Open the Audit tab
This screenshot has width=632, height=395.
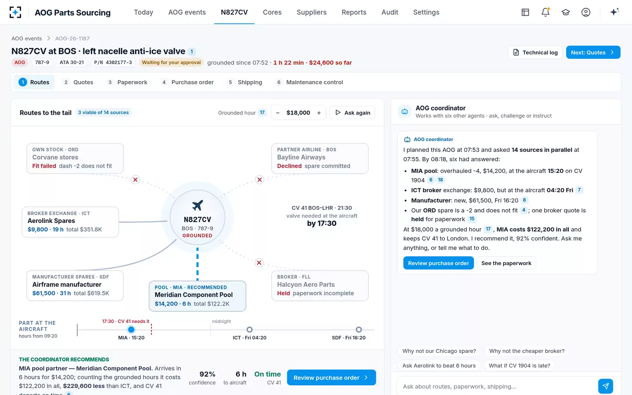click(x=390, y=12)
